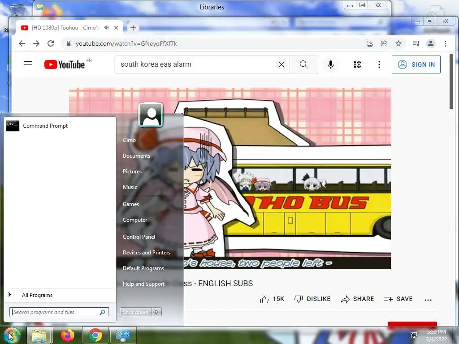Open the control panel taskbar icon

(x=123, y=335)
